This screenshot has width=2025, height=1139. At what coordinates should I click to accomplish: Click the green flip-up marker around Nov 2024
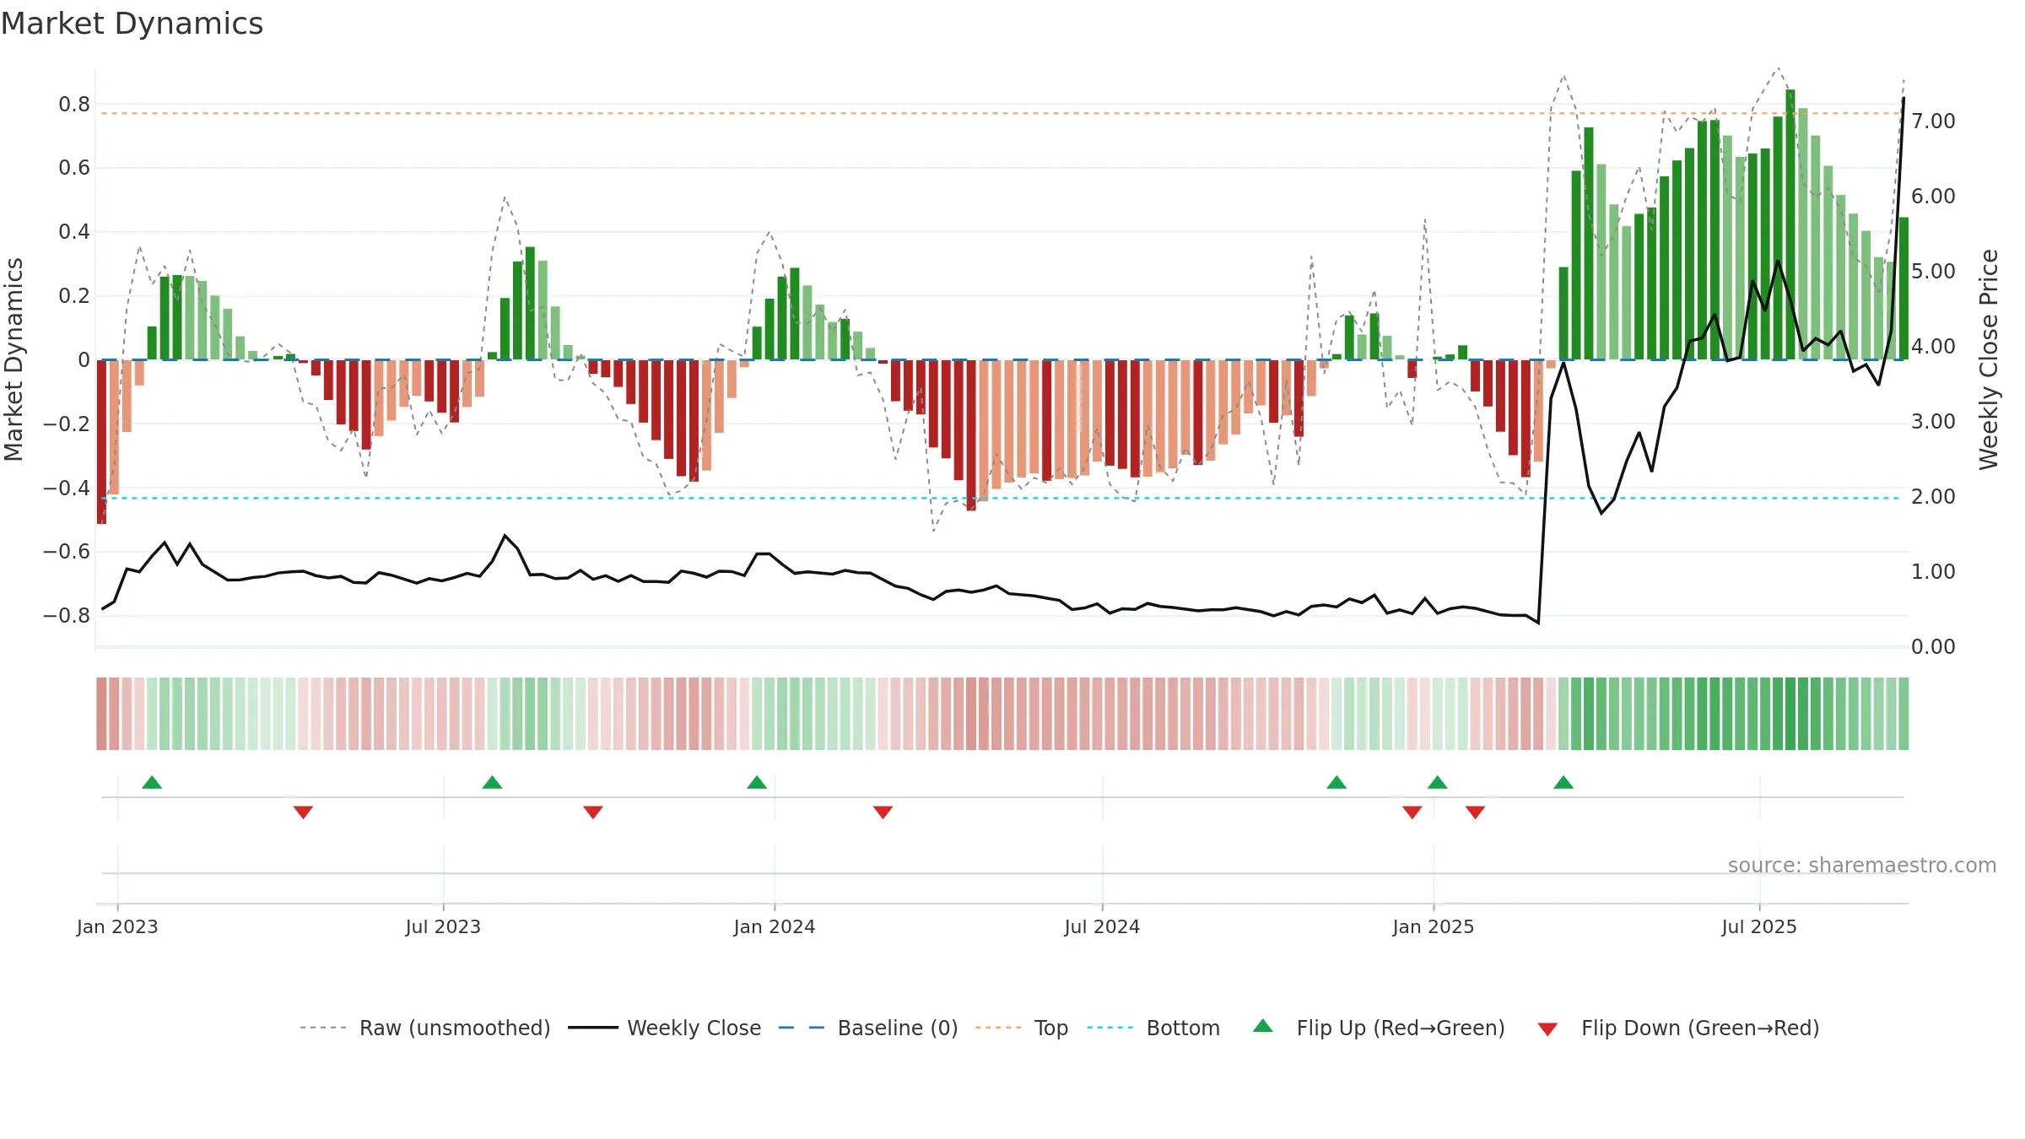[1336, 782]
